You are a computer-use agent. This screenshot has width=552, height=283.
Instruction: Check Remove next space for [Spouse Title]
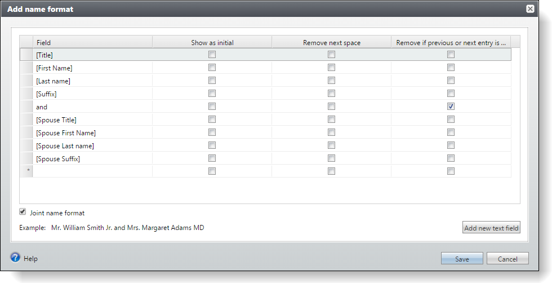331,120
